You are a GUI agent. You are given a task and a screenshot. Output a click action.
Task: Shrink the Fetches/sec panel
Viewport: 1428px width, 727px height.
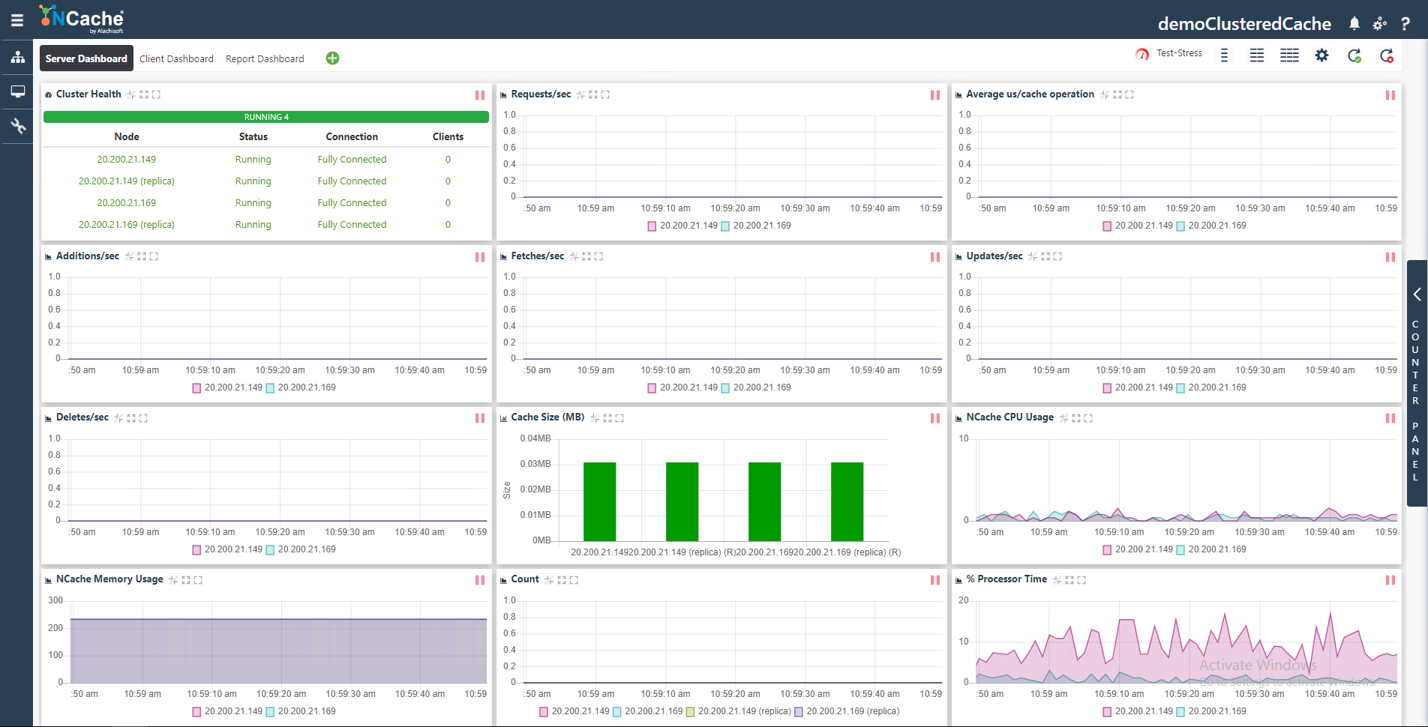(574, 256)
